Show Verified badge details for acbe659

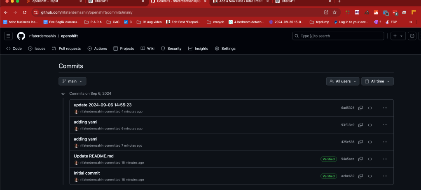329,176
